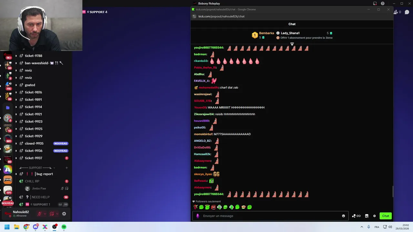Open the goated channel
Viewport: 413px width, 232px height.
point(44,85)
